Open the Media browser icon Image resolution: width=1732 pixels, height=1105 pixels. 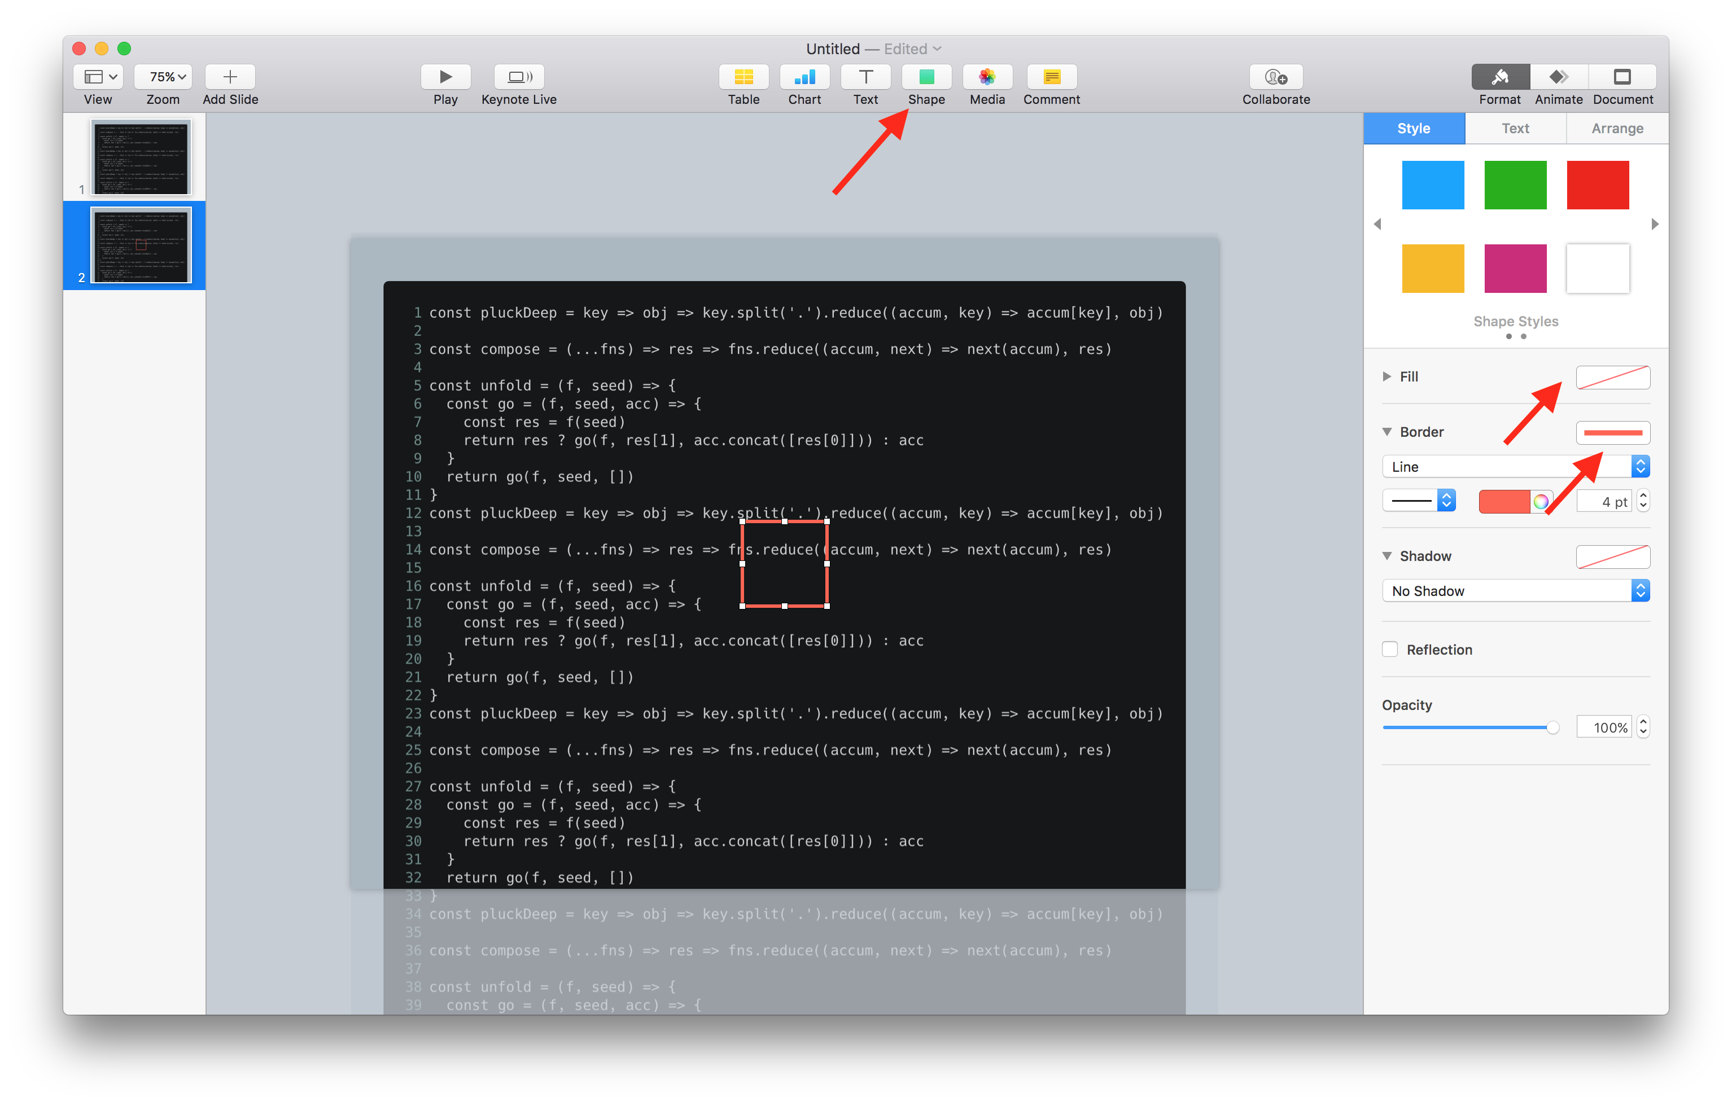[x=987, y=77]
